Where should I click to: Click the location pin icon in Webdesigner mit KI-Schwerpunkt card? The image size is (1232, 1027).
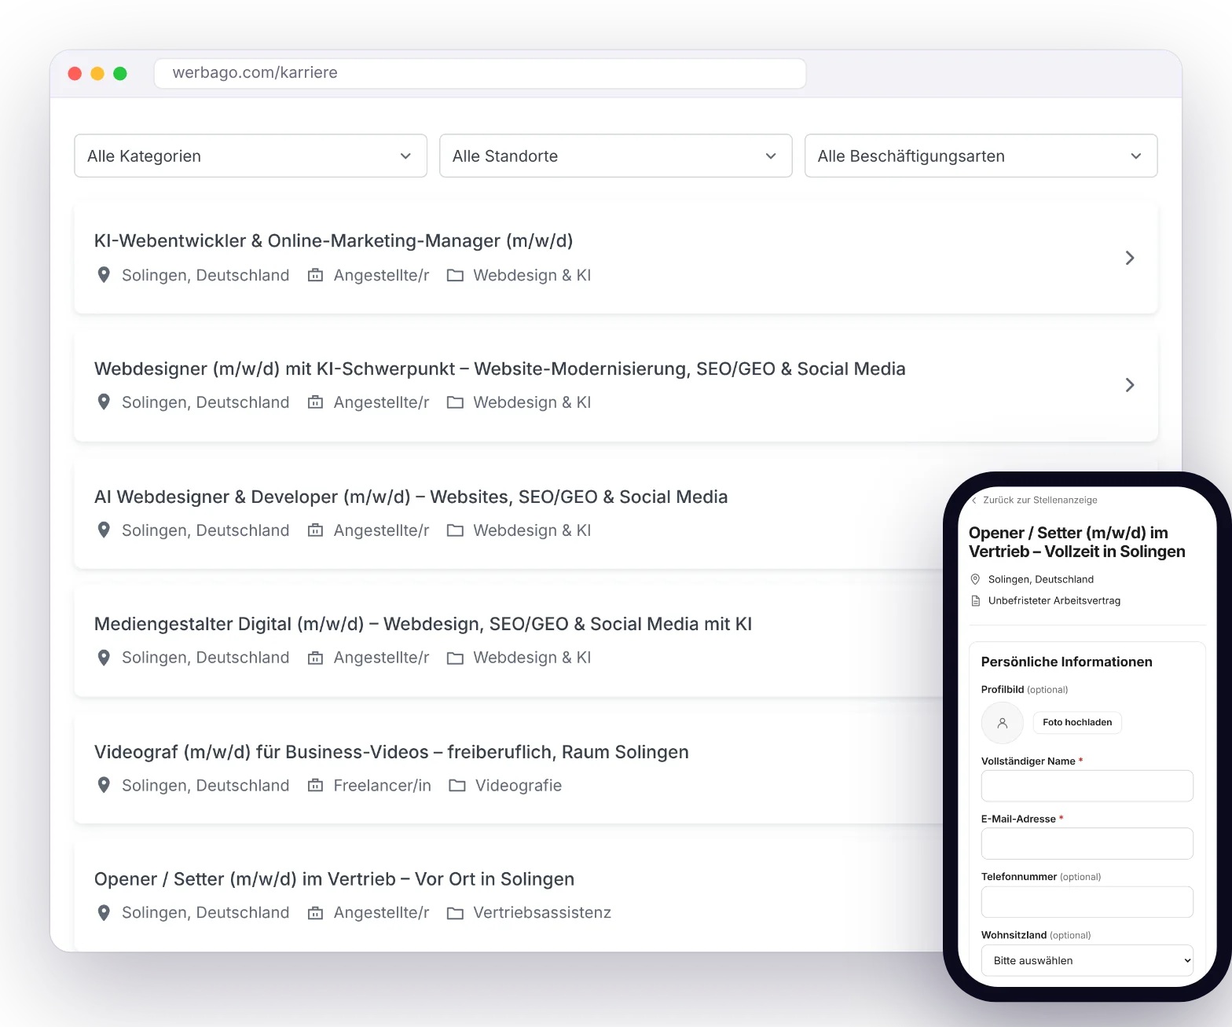[104, 402]
